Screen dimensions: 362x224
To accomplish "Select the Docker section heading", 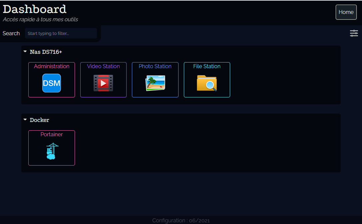I will coord(39,120).
